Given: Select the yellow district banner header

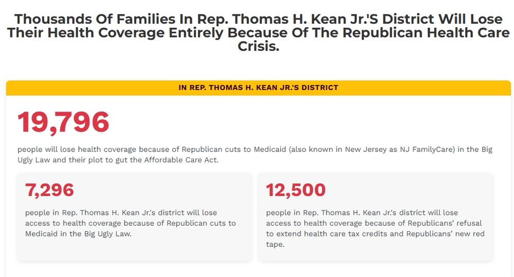Looking at the screenshot, I should (x=259, y=88).
